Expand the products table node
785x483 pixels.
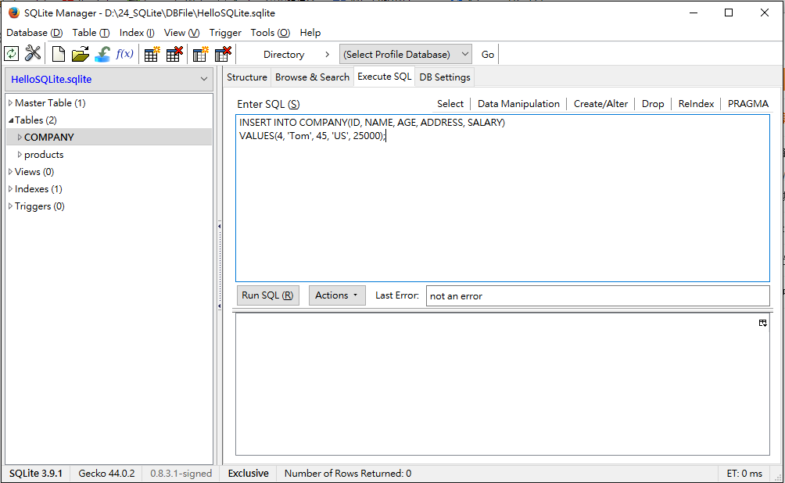(x=20, y=154)
